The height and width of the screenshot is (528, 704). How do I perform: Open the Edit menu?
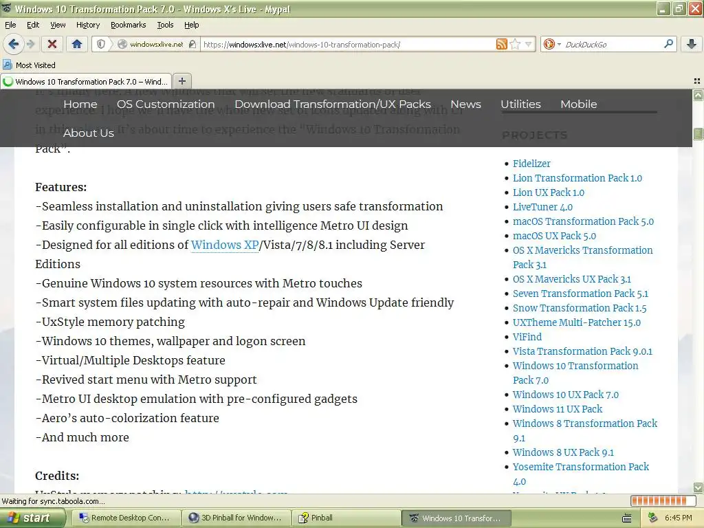tap(33, 25)
